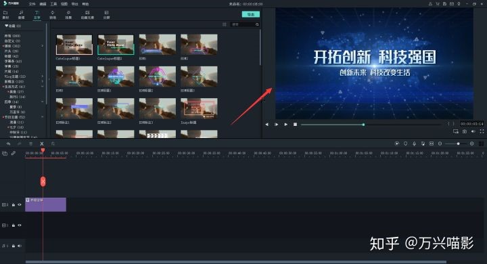The image size is (487, 264).
Task: Switch to the 效果 effects tab
Action: coord(68,15)
